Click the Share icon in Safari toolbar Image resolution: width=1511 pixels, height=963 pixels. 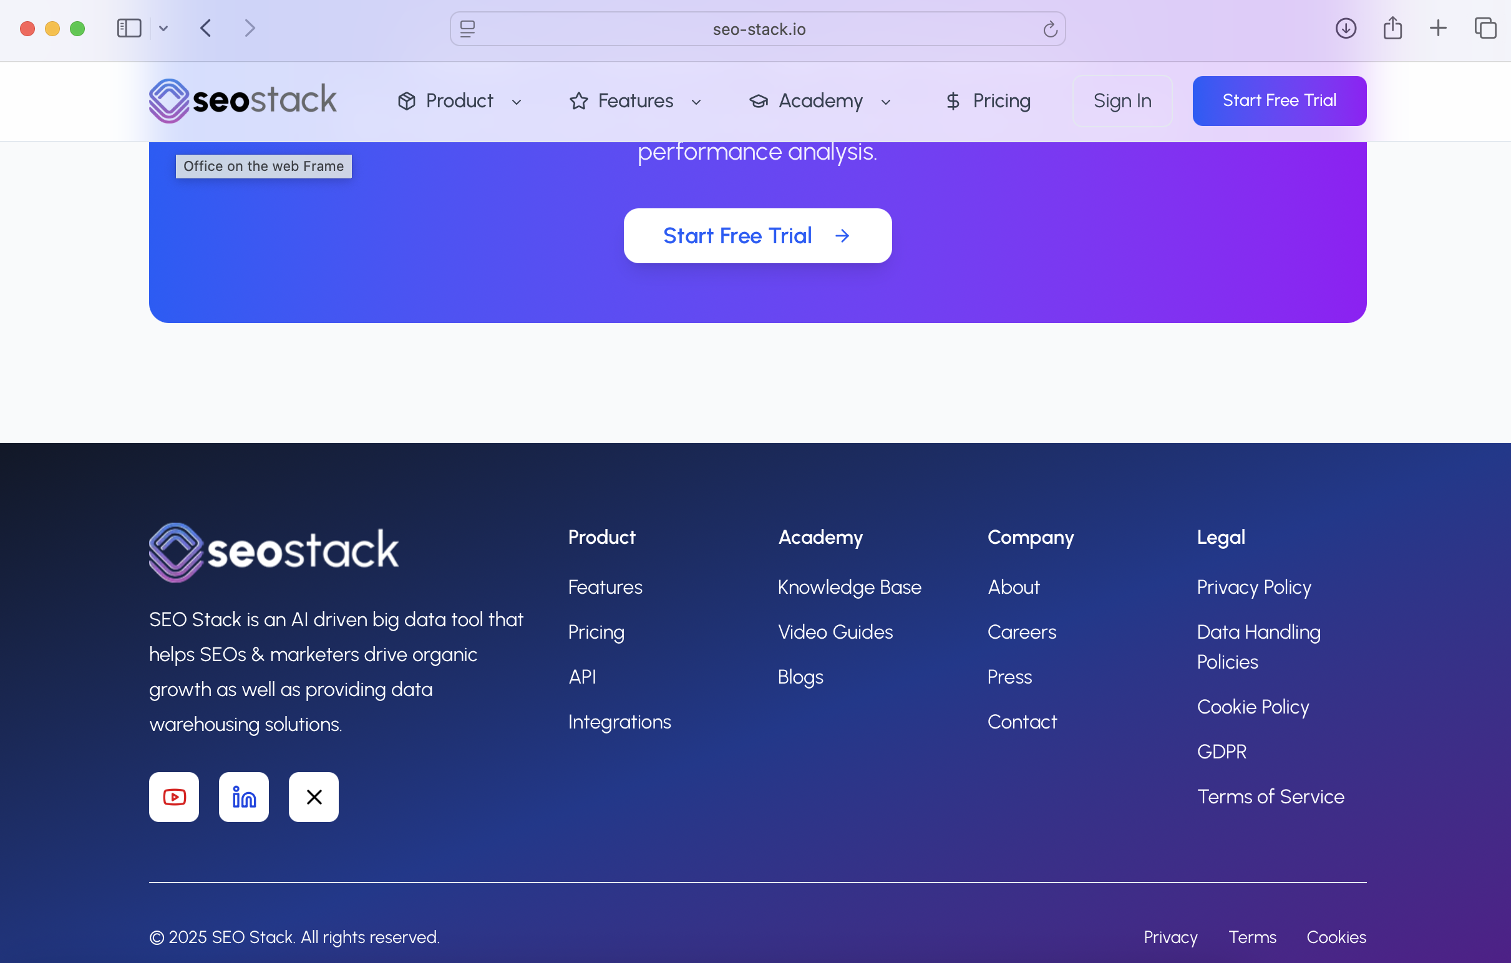pyautogui.click(x=1392, y=27)
